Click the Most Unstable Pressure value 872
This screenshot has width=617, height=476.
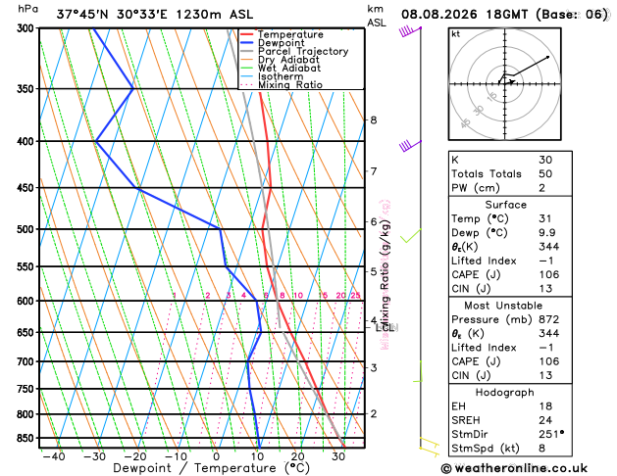(549, 319)
